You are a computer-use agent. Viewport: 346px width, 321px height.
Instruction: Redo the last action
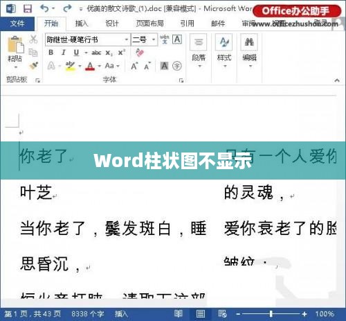click(67, 8)
